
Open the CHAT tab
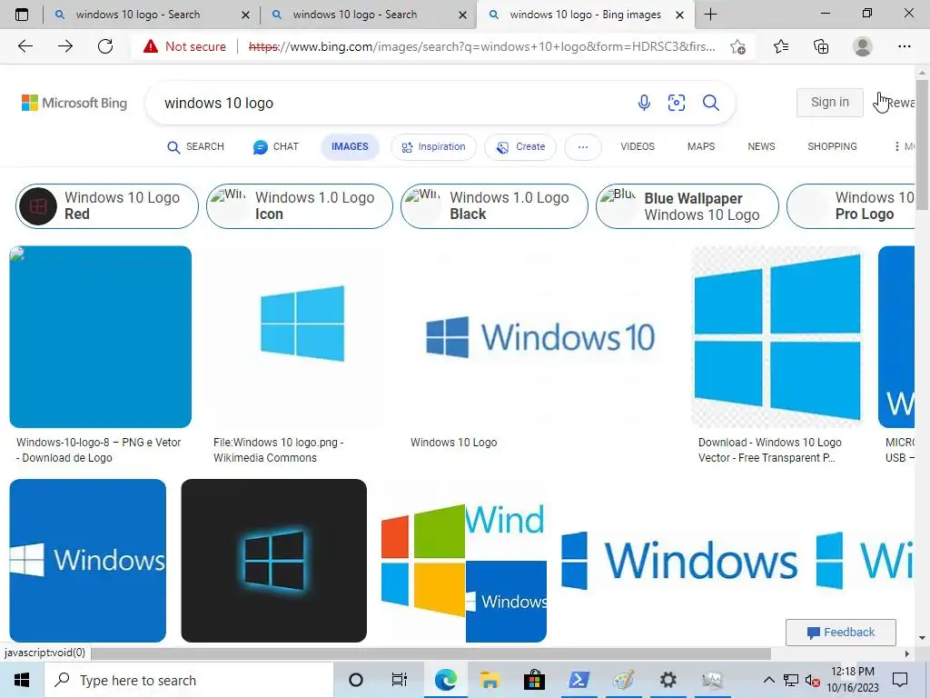(276, 146)
